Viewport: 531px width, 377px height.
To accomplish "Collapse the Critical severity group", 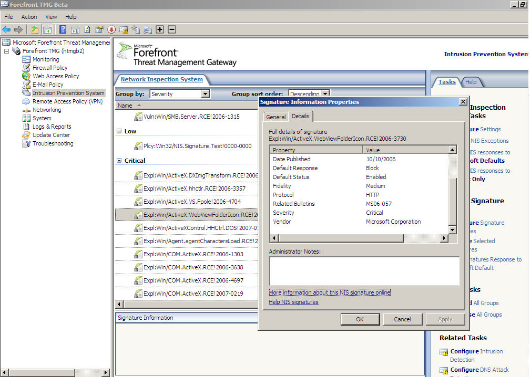I will click(119, 161).
